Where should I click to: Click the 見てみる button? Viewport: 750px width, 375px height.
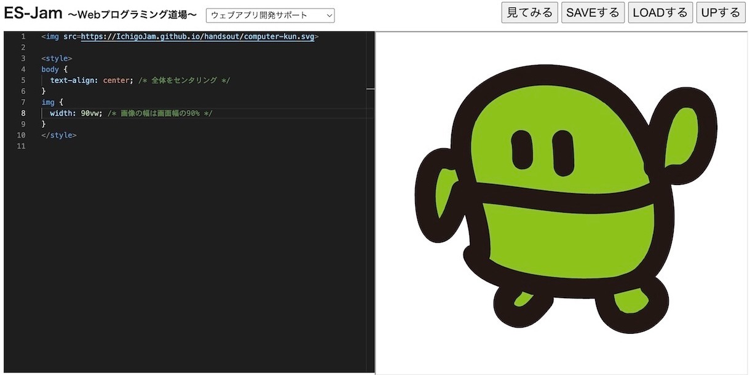(529, 12)
